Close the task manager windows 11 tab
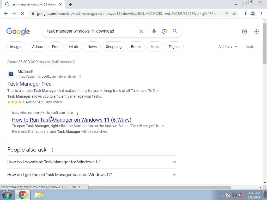Image resolution: width=267 pixels, height=200 pixels. coord(60,4)
